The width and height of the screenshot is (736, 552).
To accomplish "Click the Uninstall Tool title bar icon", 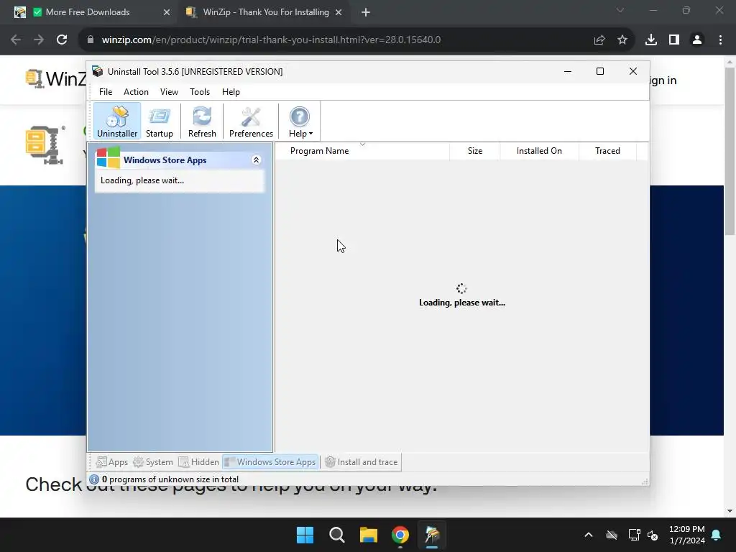I will pyautogui.click(x=97, y=71).
